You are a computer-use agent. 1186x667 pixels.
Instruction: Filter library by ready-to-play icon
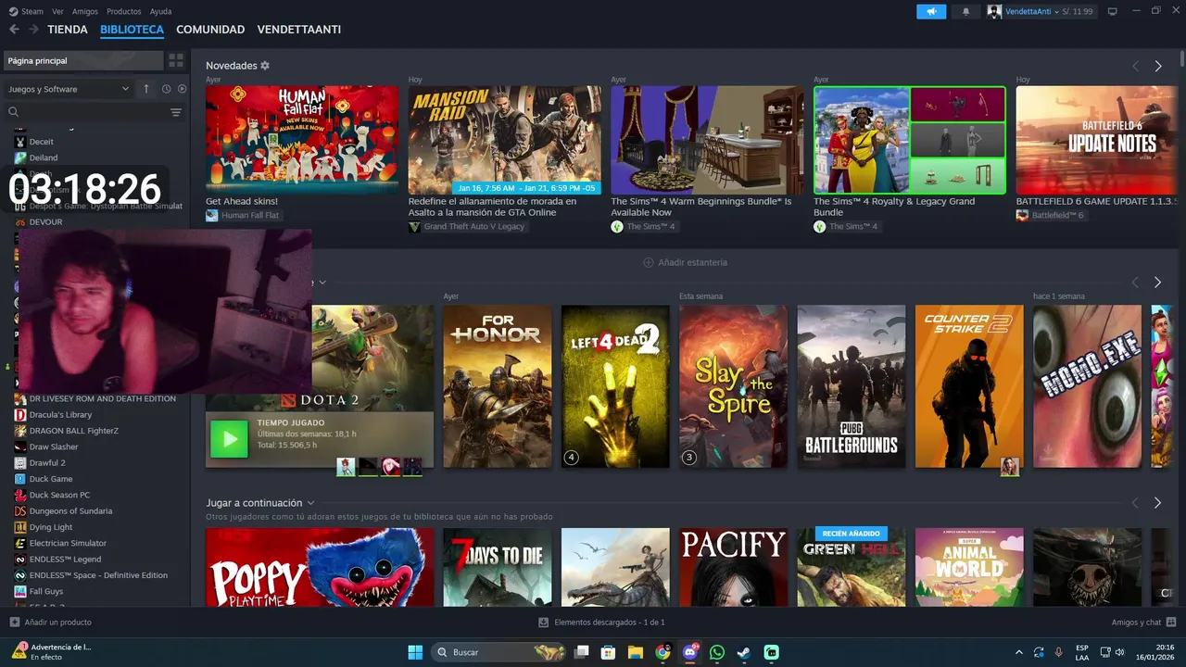(182, 89)
